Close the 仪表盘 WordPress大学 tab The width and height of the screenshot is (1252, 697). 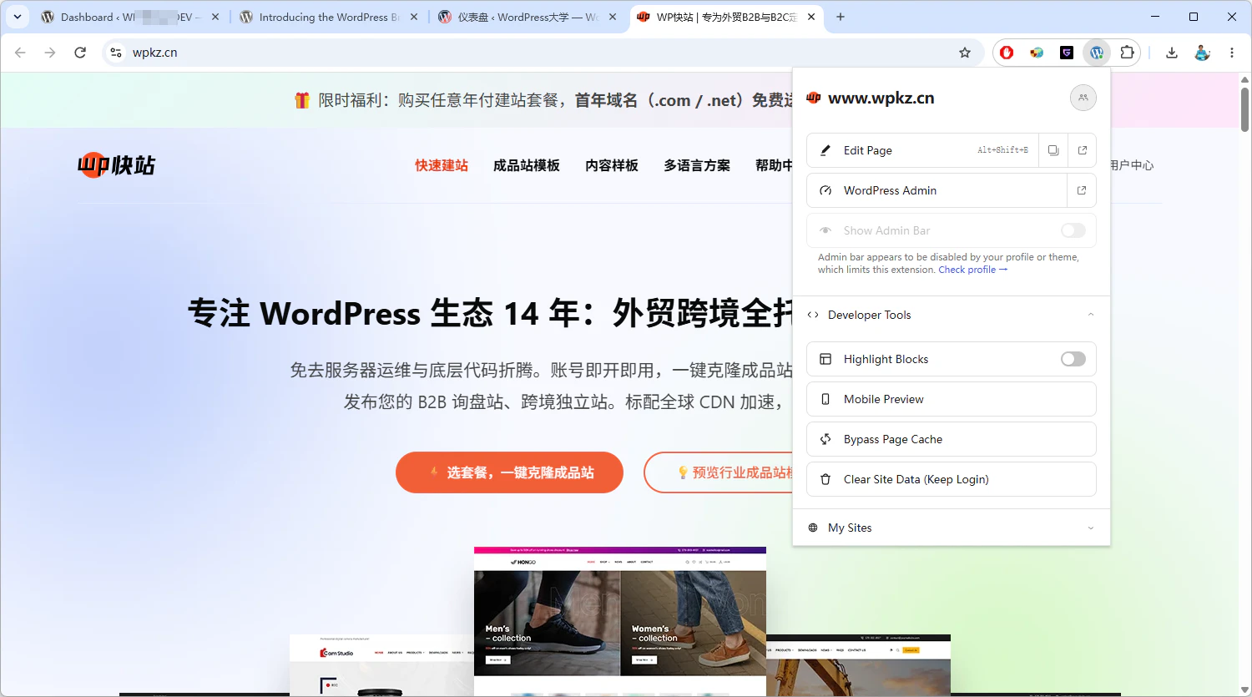coord(613,17)
